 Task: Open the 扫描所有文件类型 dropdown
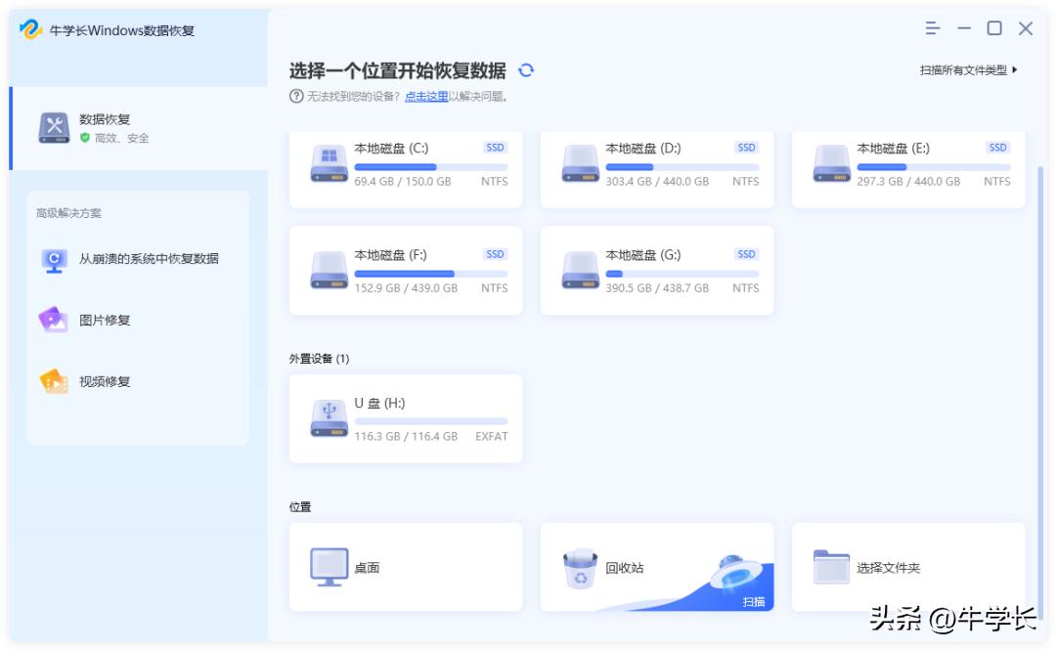coord(966,70)
